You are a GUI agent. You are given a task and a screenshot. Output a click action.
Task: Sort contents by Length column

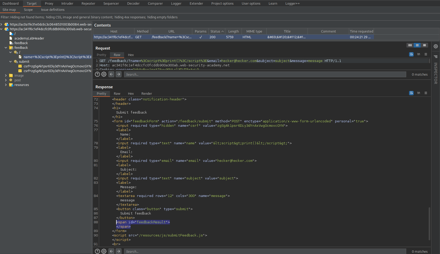[x=233, y=31]
